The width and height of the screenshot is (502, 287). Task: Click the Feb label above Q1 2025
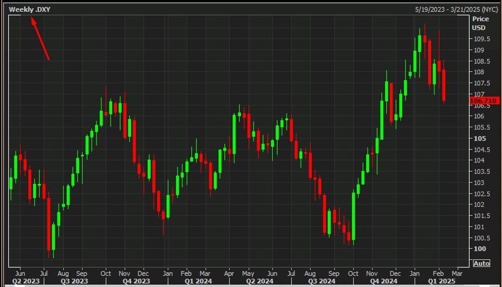tap(438, 274)
